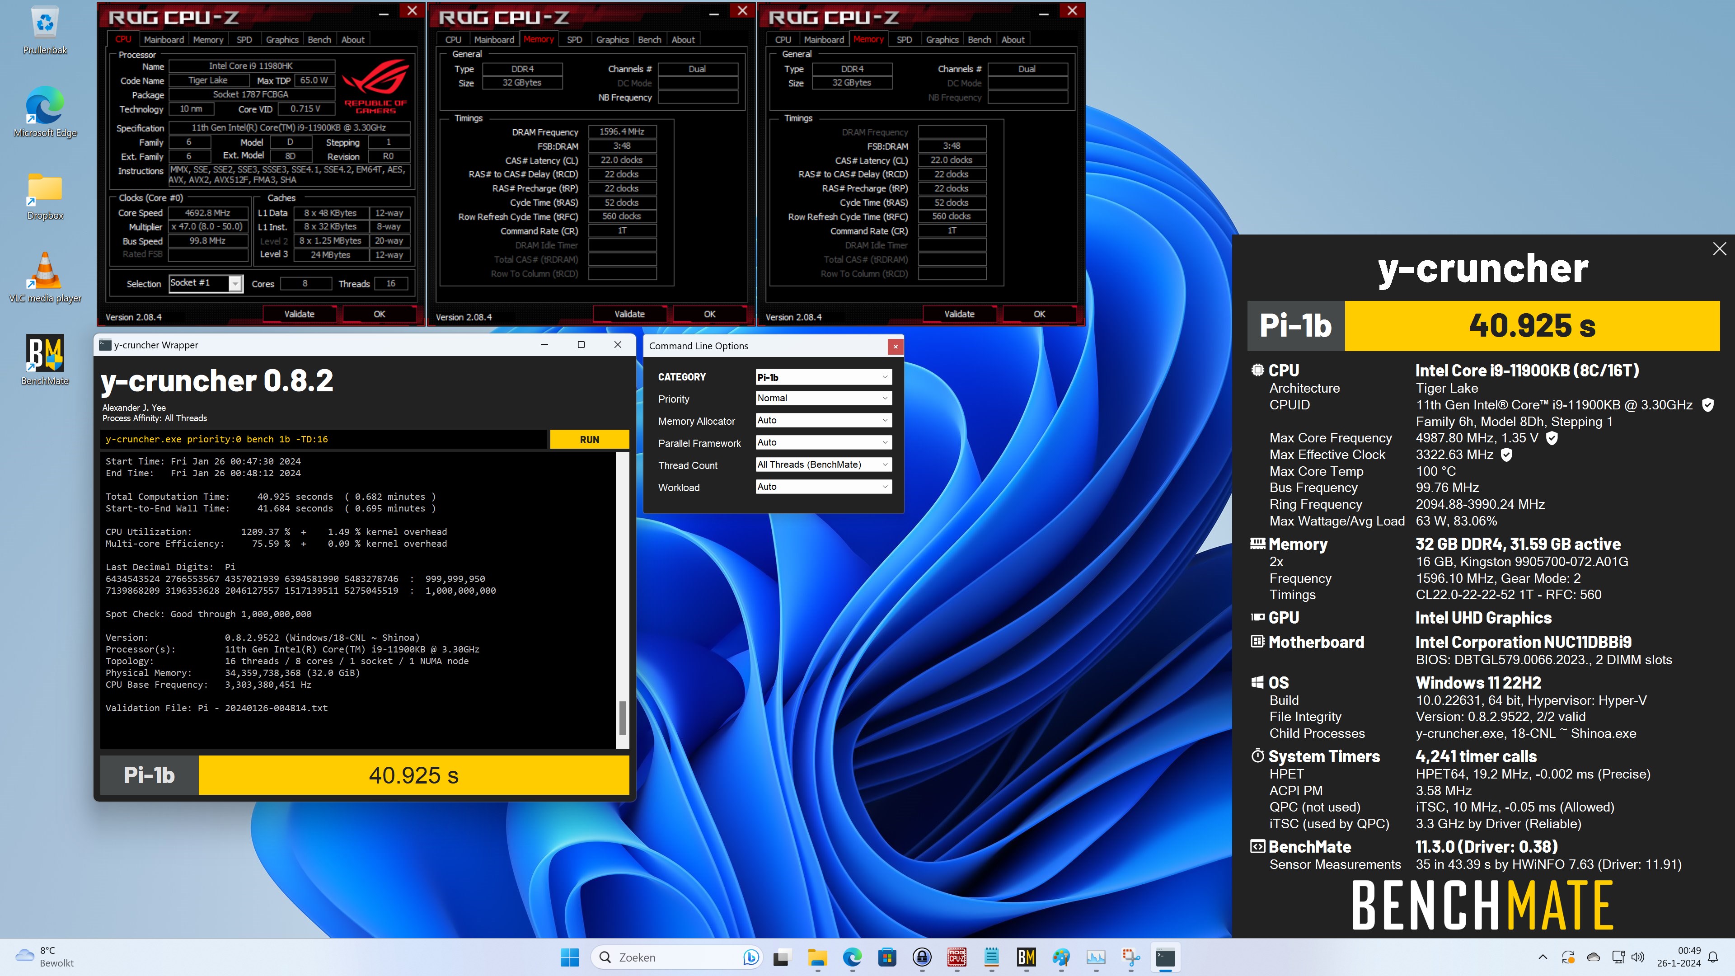The width and height of the screenshot is (1735, 976).
Task: Open the Microsoft Edge desktop shortcut
Action: (x=44, y=112)
